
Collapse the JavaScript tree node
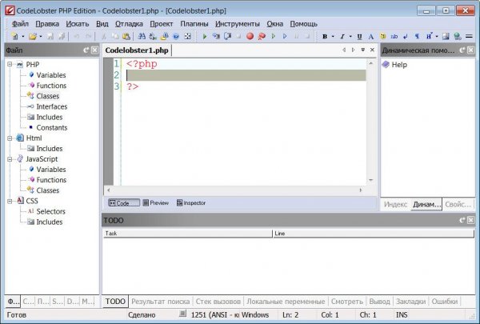[10, 159]
